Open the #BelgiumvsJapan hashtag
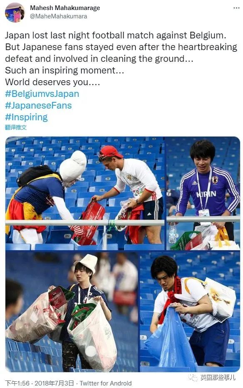 [x=42, y=94]
